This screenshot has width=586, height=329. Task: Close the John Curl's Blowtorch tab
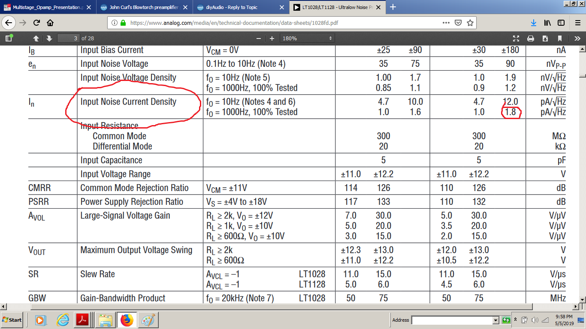185,7
